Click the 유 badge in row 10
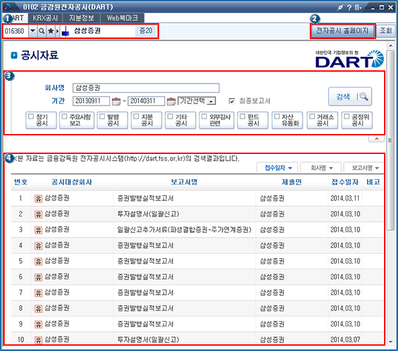398x351 pixels. tap(38, 340)
